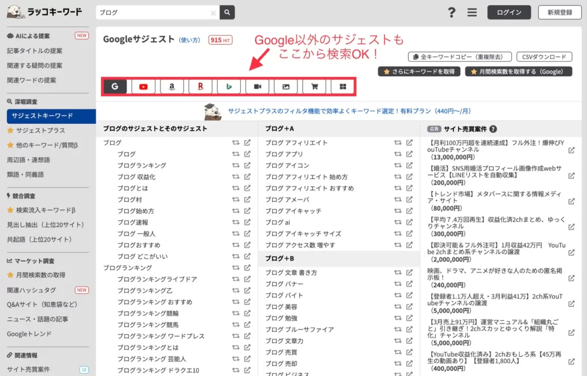The height and width of the screenshot is (376, 587).
Task: Switch to Bing suggest source
Action: tap(229, 87)
